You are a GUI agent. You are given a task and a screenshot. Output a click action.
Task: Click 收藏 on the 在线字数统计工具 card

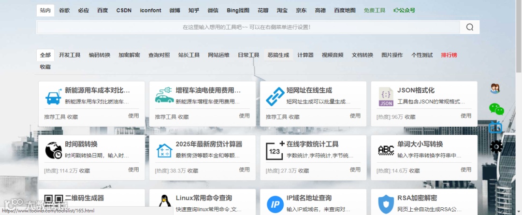pyautogui.click(x=304, y=171)
